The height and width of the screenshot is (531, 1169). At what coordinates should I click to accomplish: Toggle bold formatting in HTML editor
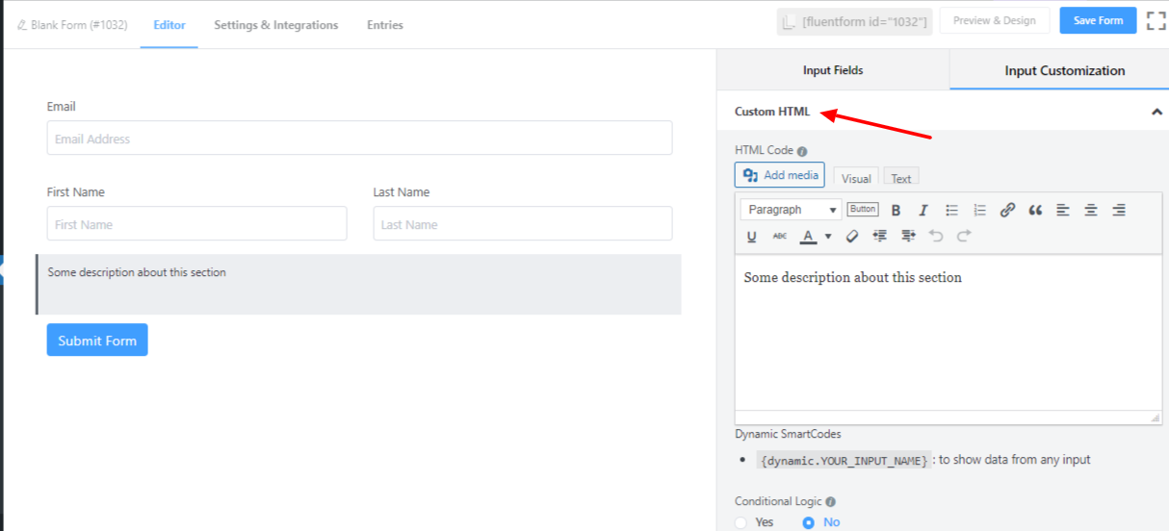(x=896, y=210)
